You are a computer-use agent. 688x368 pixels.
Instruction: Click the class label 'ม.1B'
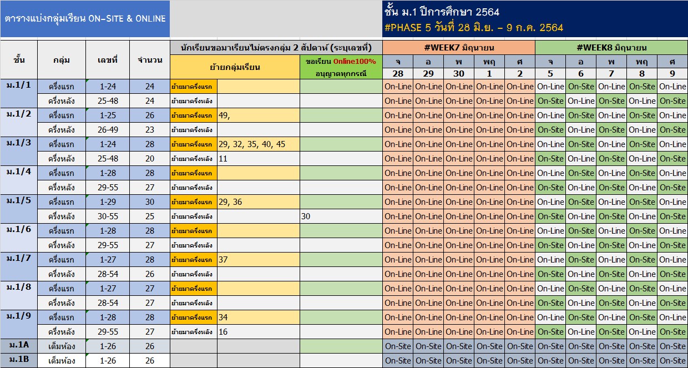[x=19, y=360]
